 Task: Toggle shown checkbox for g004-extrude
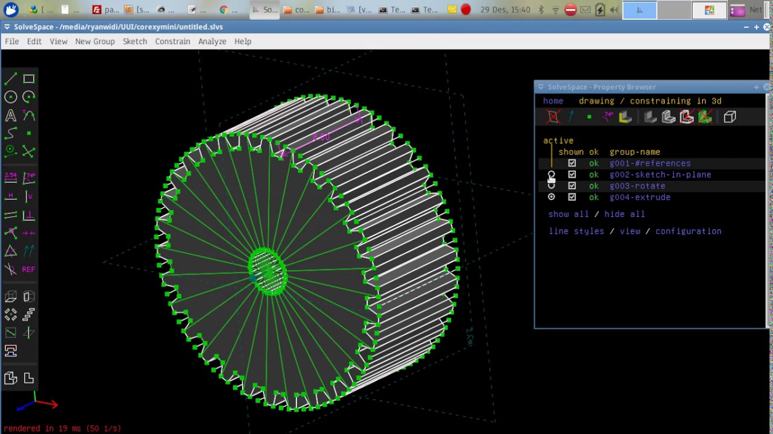tap(572, 197)
